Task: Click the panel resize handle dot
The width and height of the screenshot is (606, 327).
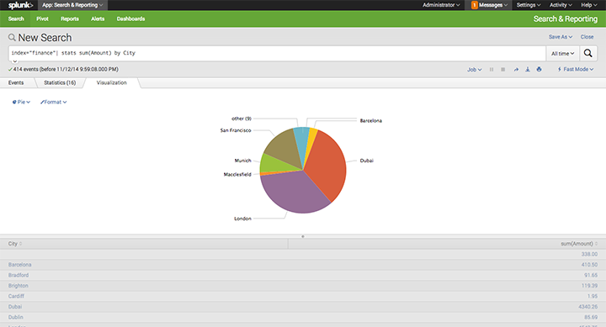Action: (x=303, y=236)
